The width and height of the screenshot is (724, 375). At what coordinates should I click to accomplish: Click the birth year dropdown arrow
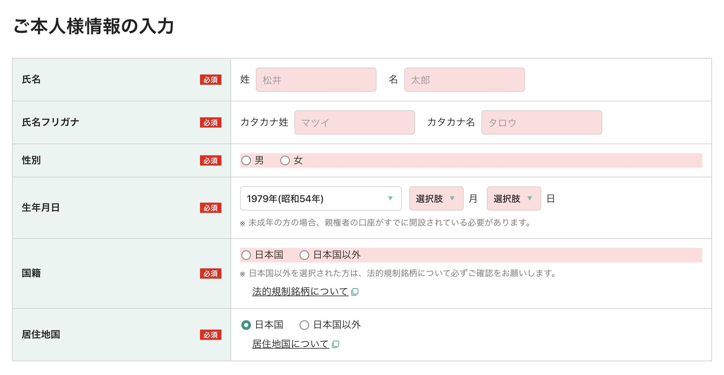coord(390,198)
